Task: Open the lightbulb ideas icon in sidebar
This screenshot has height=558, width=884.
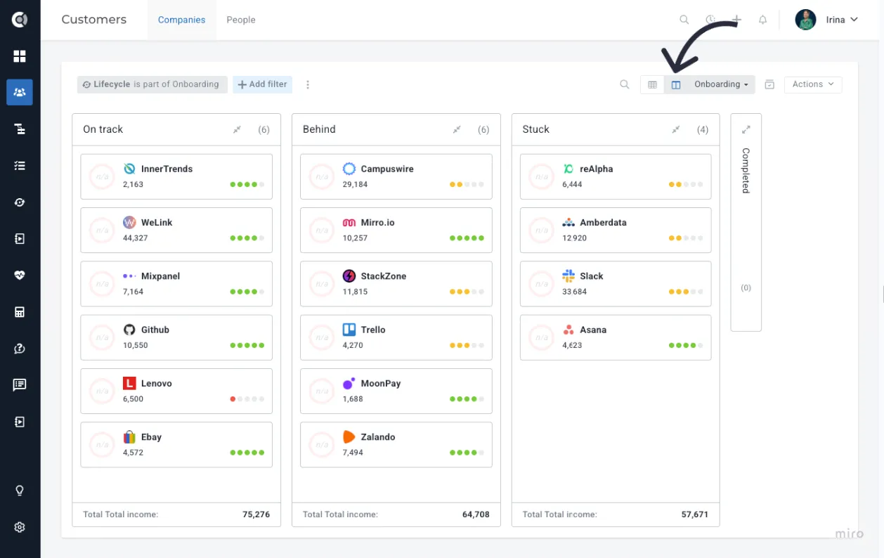Action: [20, 491]
